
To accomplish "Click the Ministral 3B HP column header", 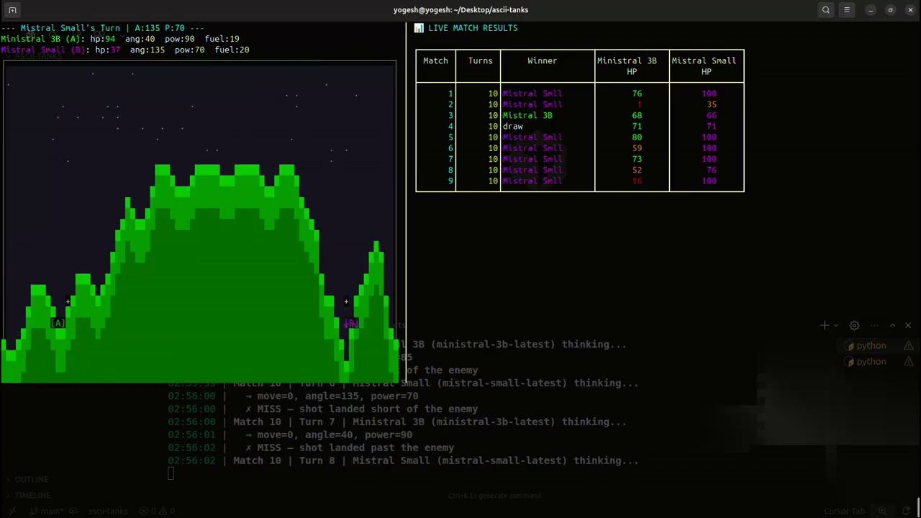I will (627, 66).
